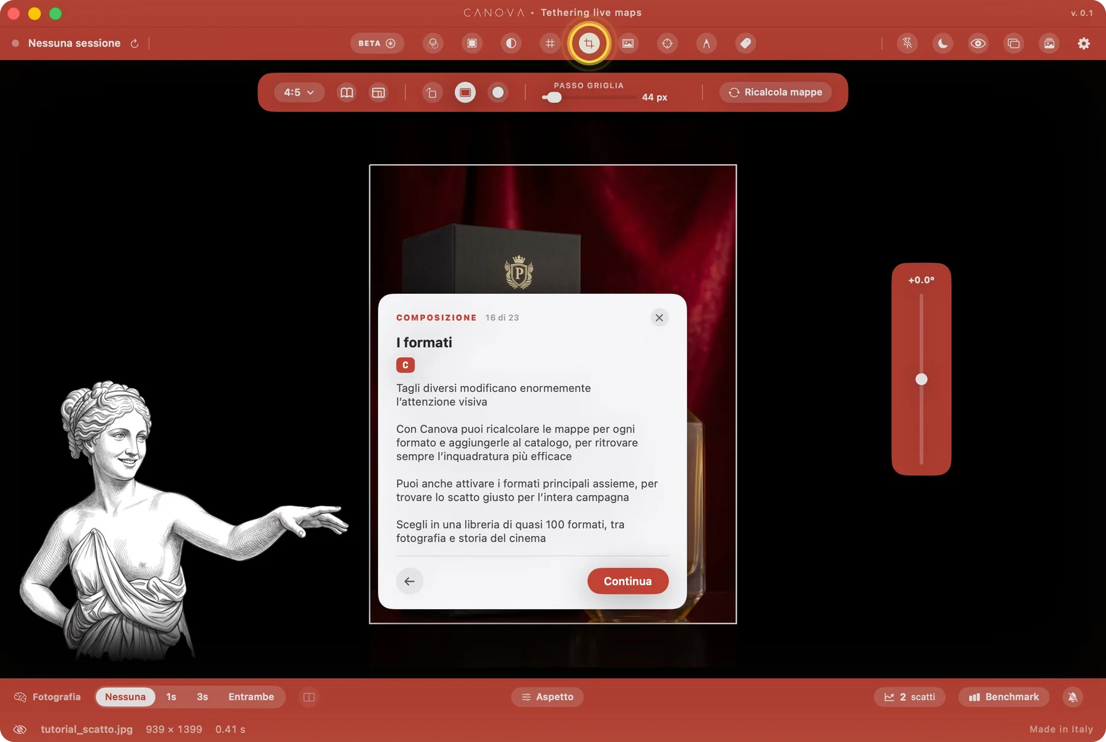Select the rectangular mask shape toggle
The image size is (1106, 742).
[465, 92]
